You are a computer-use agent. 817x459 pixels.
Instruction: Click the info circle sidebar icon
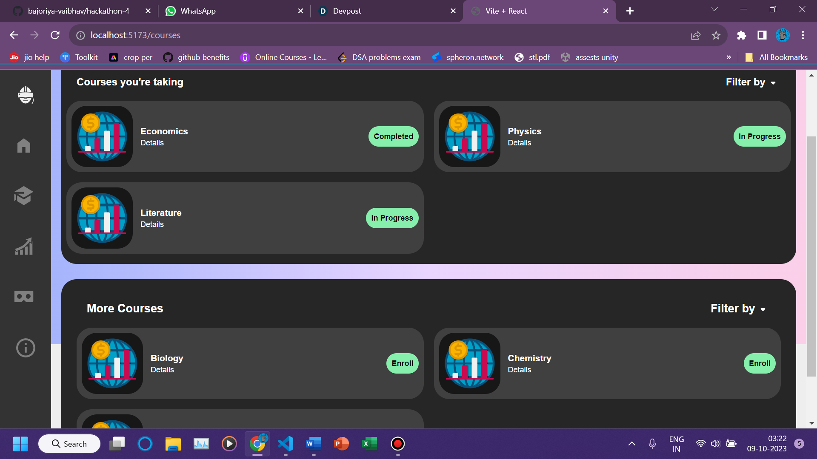(x=26, y=348)
